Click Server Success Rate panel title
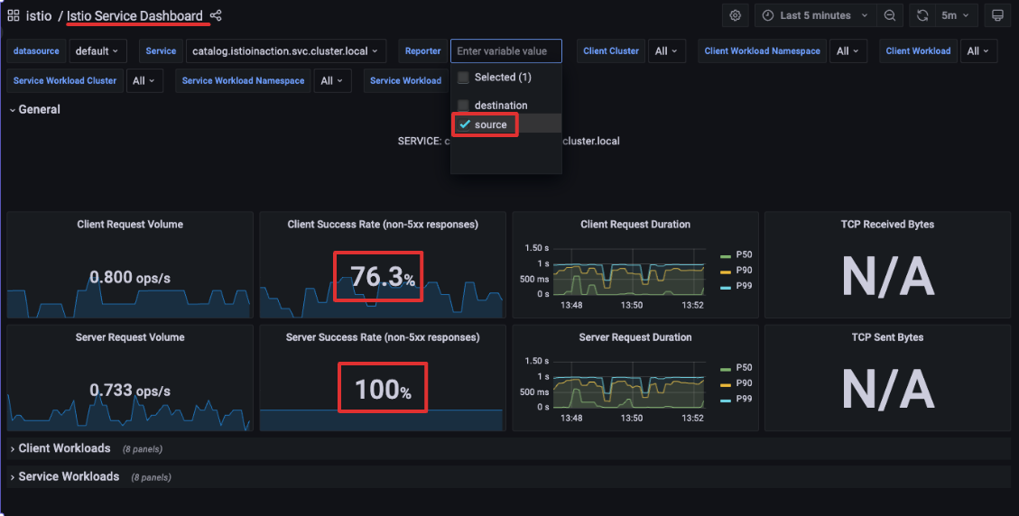Viewport: 1019px width, 516px height. click(383, 337)
